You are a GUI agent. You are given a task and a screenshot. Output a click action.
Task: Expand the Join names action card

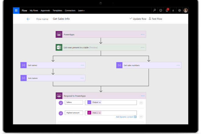pos(53,78)
